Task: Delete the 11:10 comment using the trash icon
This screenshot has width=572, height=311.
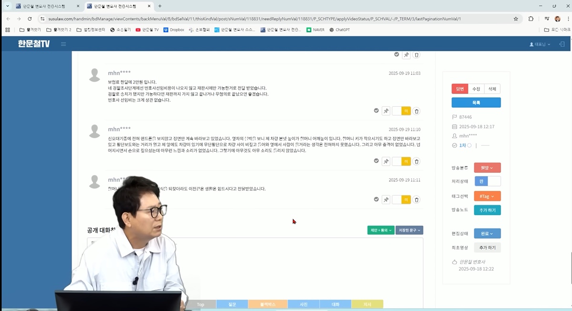Action: pos(416,162)
